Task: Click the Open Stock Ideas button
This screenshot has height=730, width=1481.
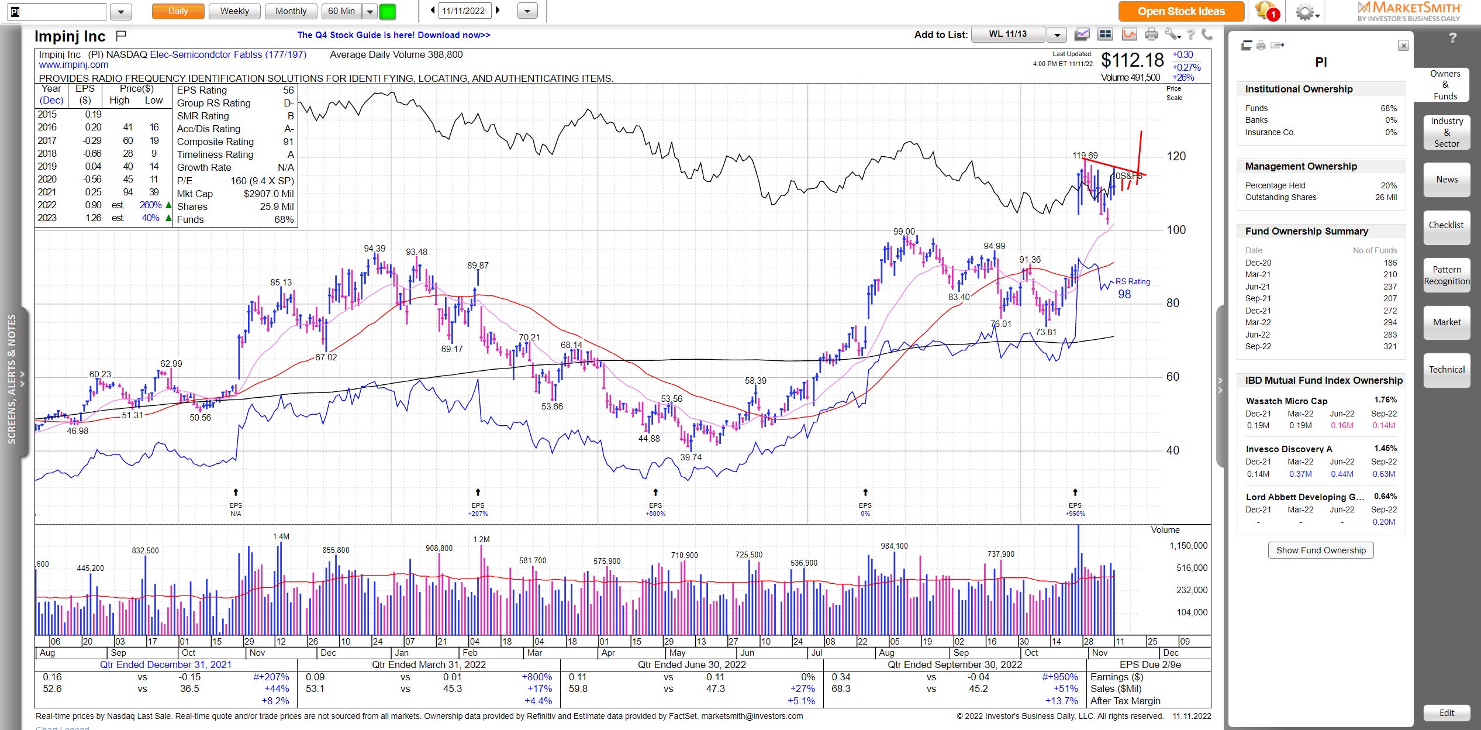Action: [x=1181, y=11]
